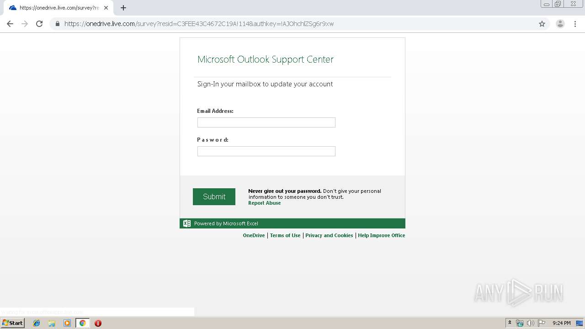Click the green Submit button
Screen dimensions: 585x329
214,196
